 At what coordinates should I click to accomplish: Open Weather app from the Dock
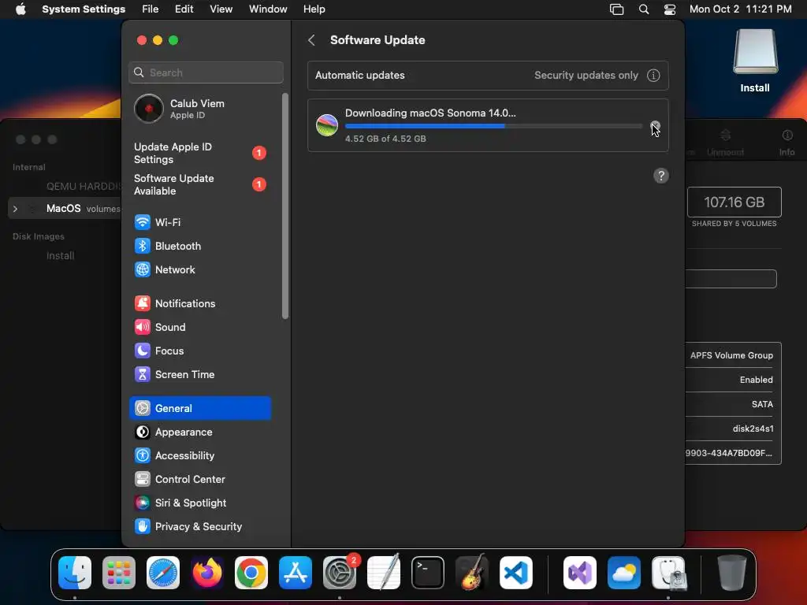624,573
